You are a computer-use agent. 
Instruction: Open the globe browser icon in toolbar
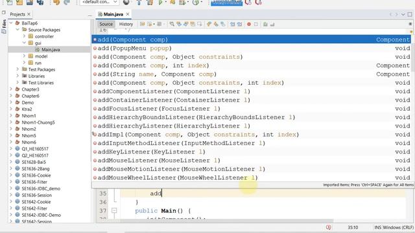pos(126,3)
